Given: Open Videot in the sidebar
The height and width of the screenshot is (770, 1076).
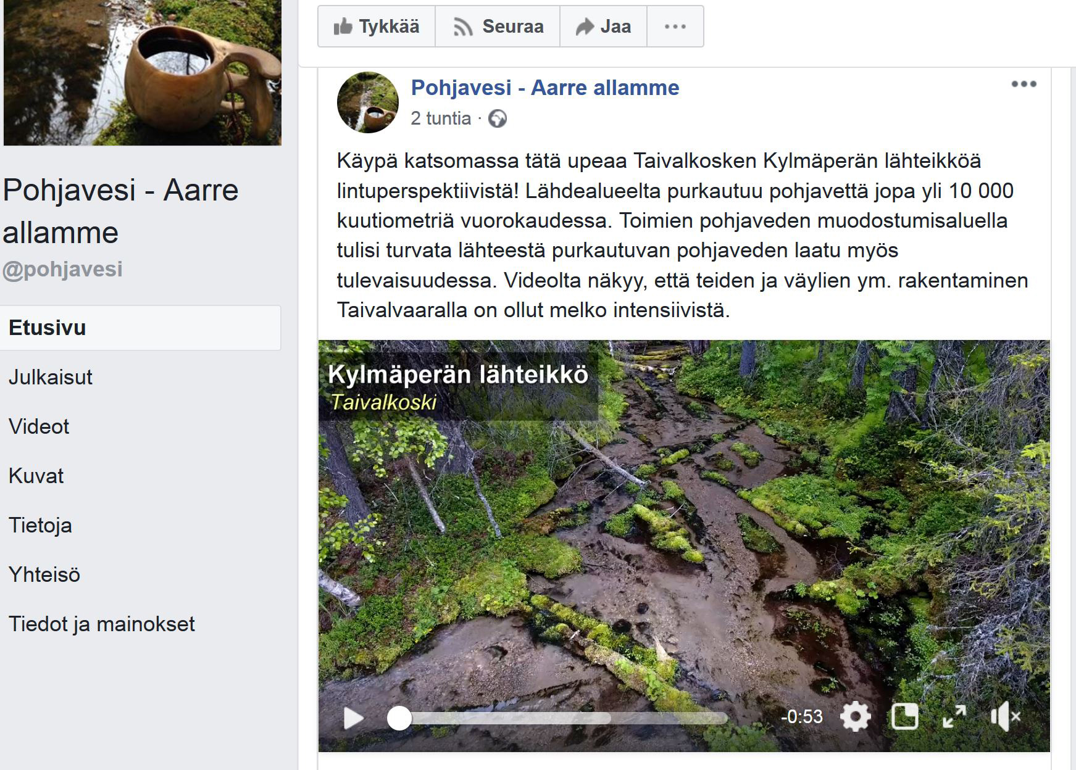Looking at the screenshot, I should point(39,426).
